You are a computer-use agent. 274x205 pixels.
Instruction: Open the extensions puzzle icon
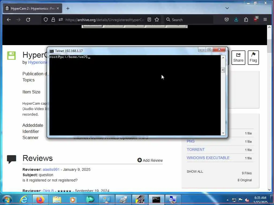(x=246, y=19)
